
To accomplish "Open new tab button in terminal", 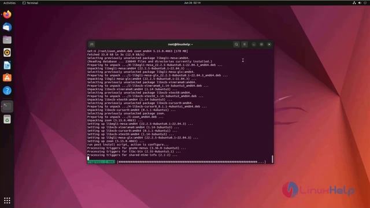I will click(92, 44).
